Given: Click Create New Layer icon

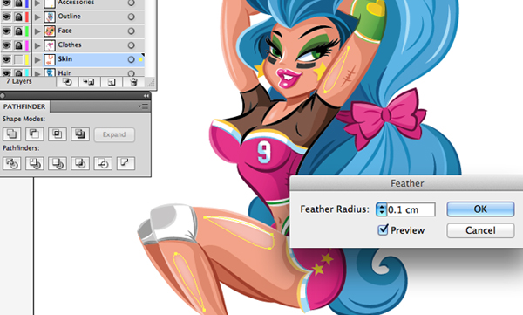Looking at the screenshot, I should (112, 82).
